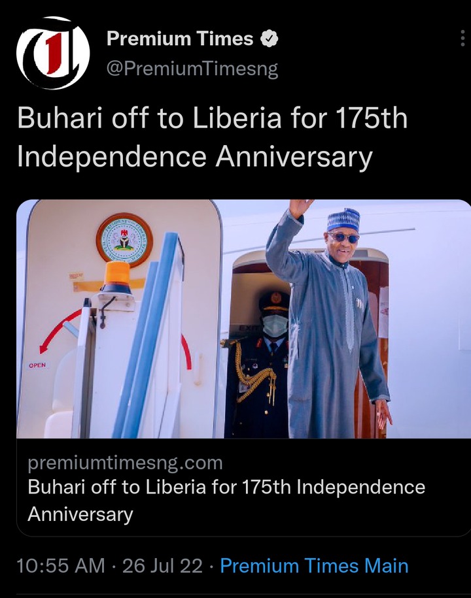Open the Premium Times Main source link
The image size is (471, 598).
[314, 565]
